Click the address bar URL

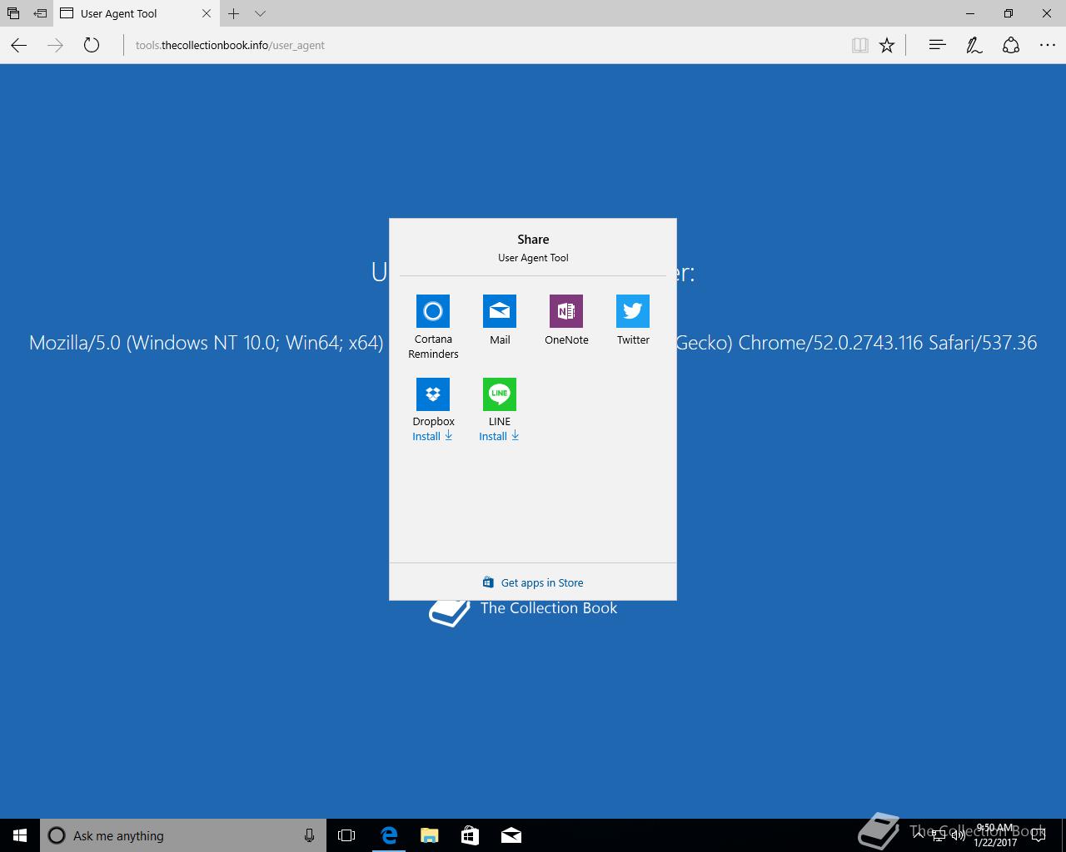[230, 45]
